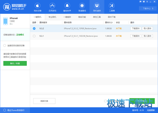The image size is (158, 113).
Task: Click the 固件大小 column header
Action: tap(109, 22)
